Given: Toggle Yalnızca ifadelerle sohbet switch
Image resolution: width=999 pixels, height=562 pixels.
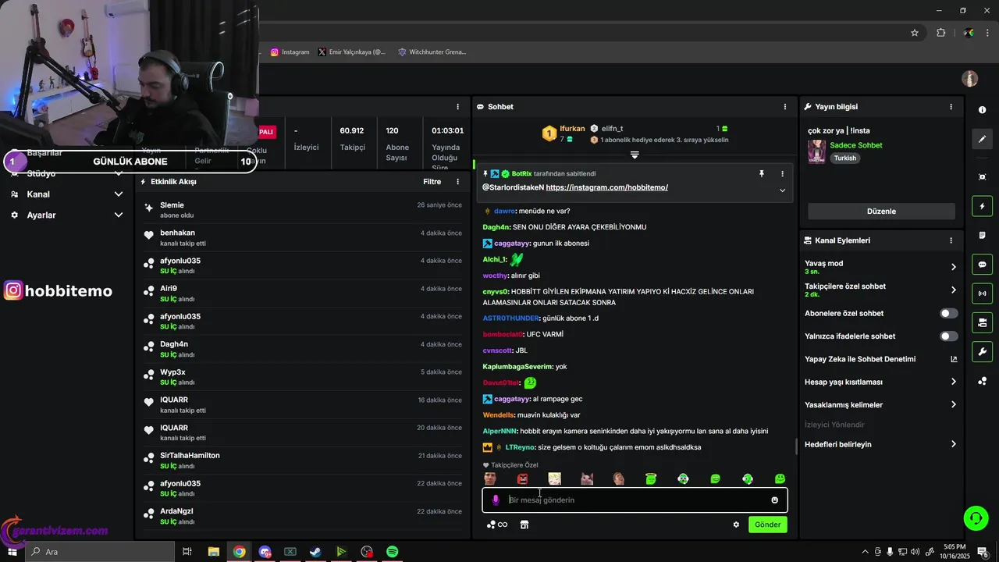Looking at the screenshot, I should 949,336.
